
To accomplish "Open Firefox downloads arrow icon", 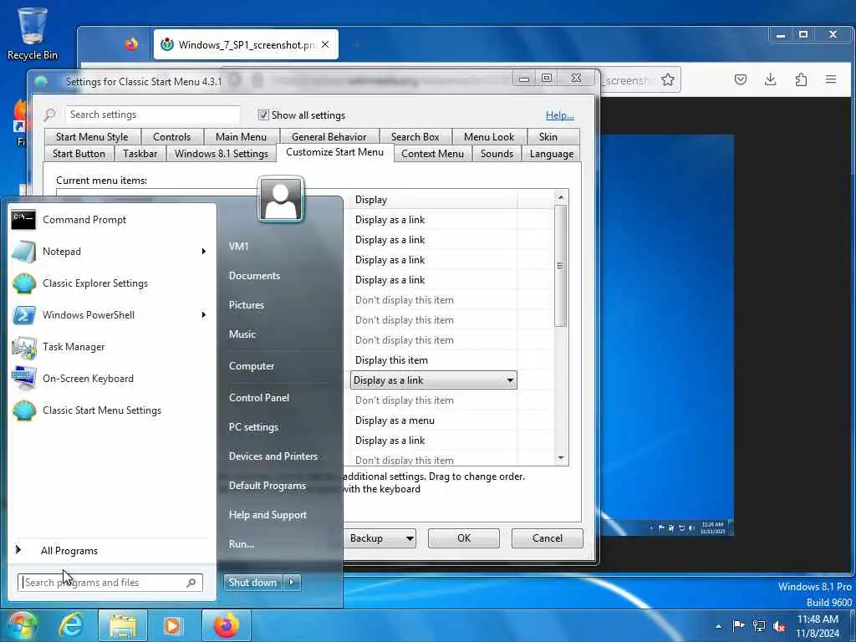I will pyautogui.click(x=770, y=79).
